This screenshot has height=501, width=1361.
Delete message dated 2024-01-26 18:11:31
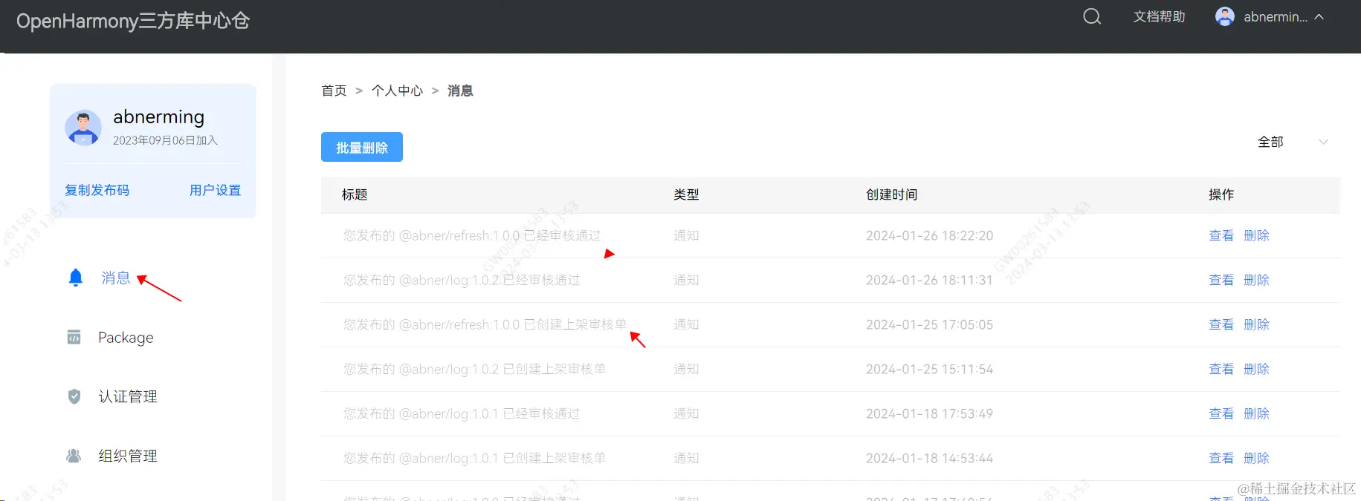1257,280
